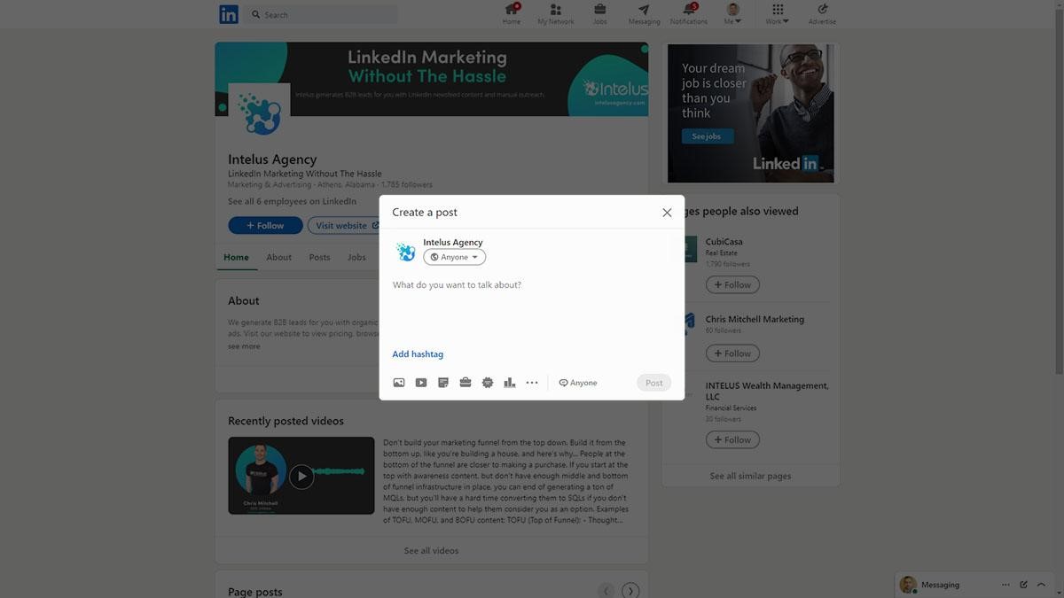Screen dimensions: 1064x598
Task: Expand the Anyone audience dropdown below the company name
Action: pyautogui.click(x=453, y=256)
